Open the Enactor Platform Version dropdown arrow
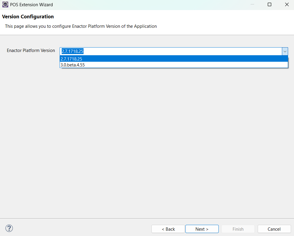The width and height of the screenshot is (294, 236). click(285, 51)
